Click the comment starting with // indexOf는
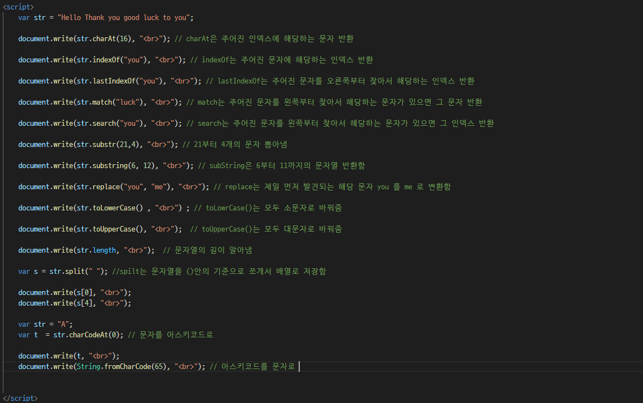The height and width of the screenshot is (403, 643). (282, 60)
